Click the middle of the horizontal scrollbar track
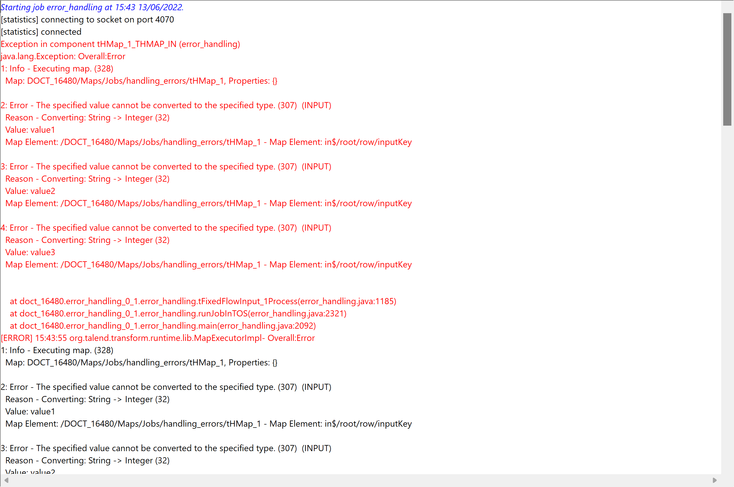The image size is (734, 487). click(x=360, y=480)
